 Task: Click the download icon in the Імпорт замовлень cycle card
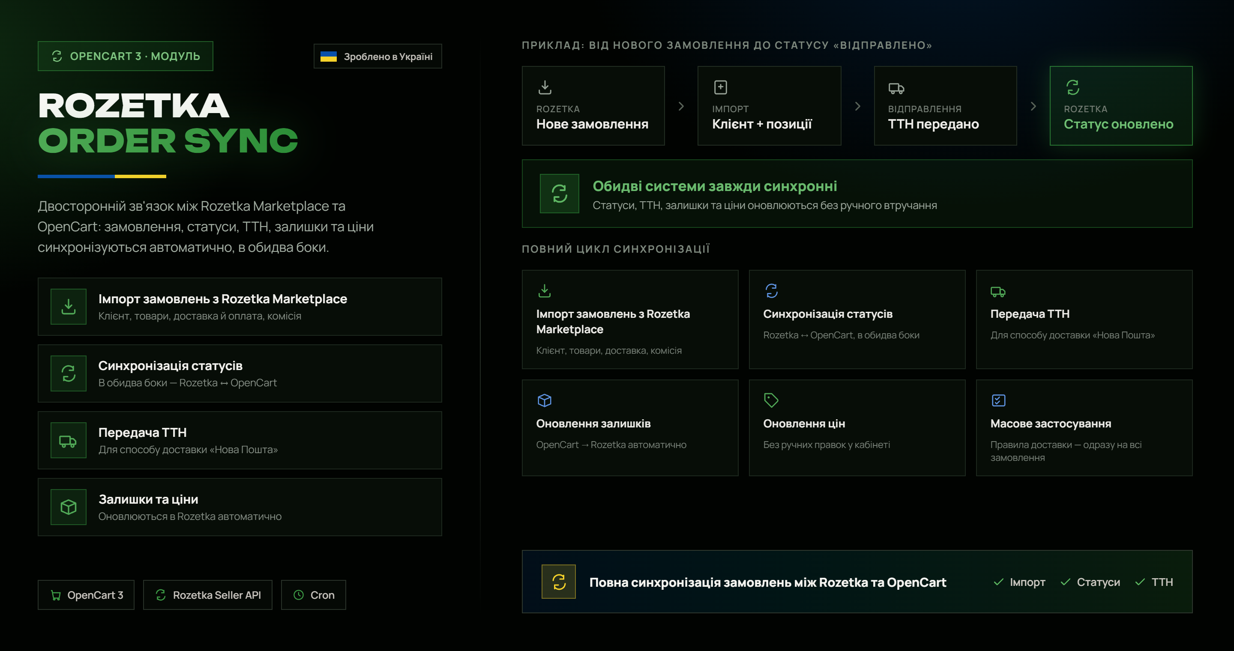tap(545, 290)
